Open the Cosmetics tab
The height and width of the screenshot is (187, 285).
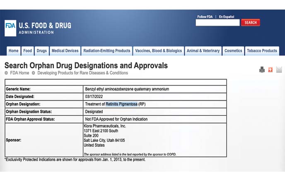(x=233, y=51)
